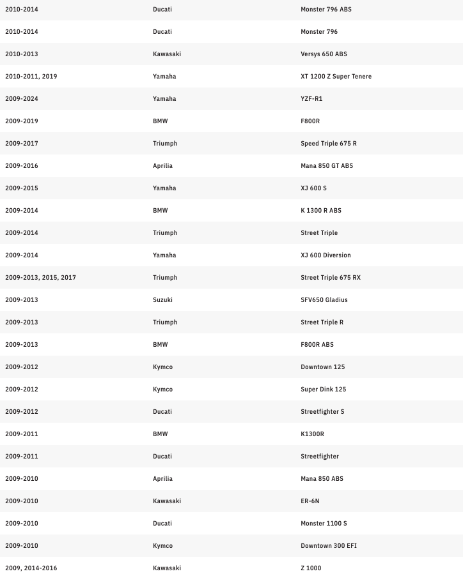Click the Street Triple 675 RX model
The width and height of the screenshot is (463, 576).
[330, 278]
